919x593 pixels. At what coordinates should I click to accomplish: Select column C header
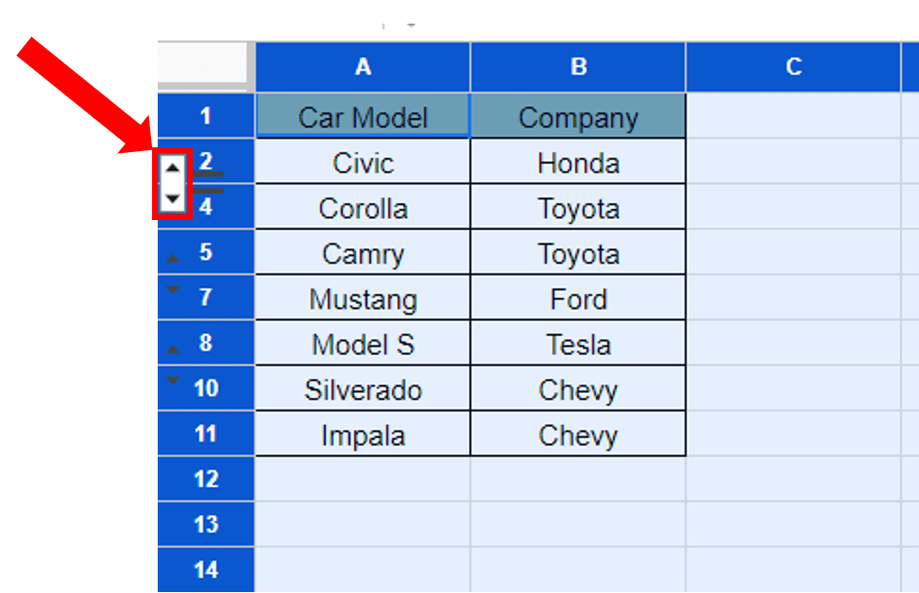point(793,67)
